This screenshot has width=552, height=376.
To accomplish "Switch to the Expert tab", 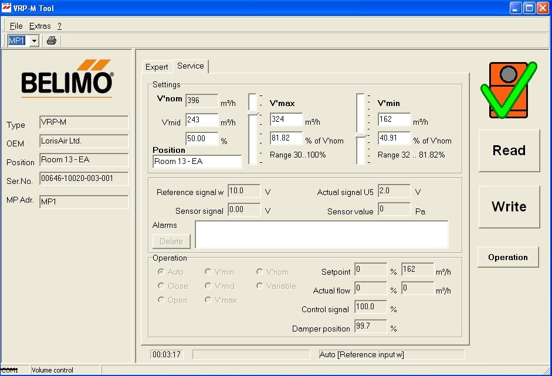I will pos(157,67).
